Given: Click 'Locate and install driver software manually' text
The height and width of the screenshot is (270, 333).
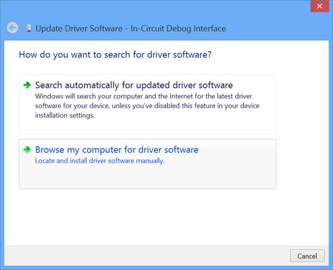Looking at the screenshot, I should 100,161.
